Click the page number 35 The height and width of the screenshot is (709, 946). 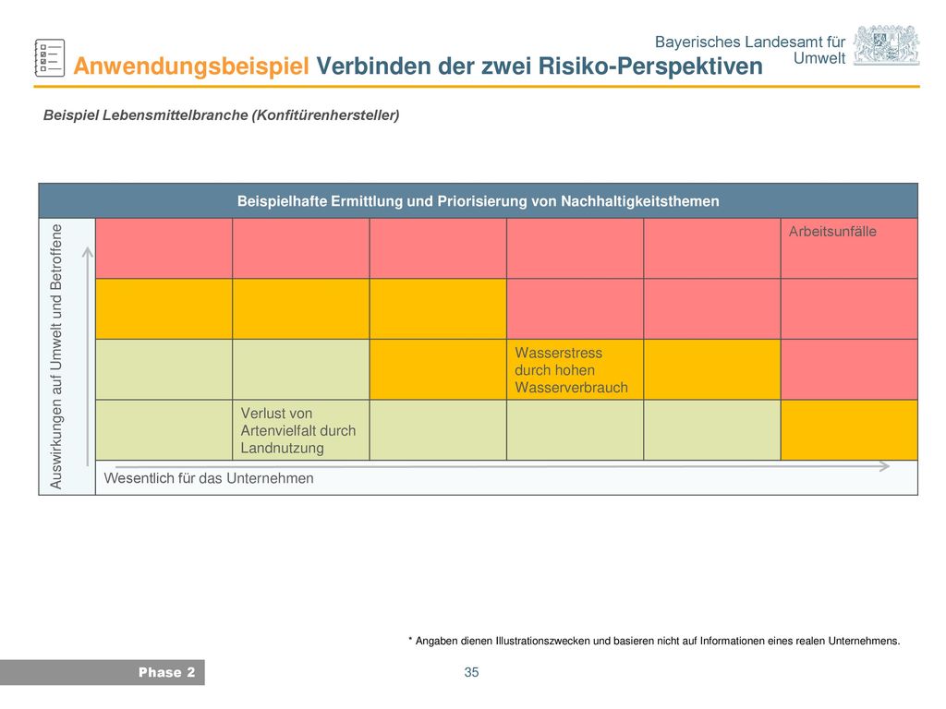pyautogui.click(x=471, y=672)
